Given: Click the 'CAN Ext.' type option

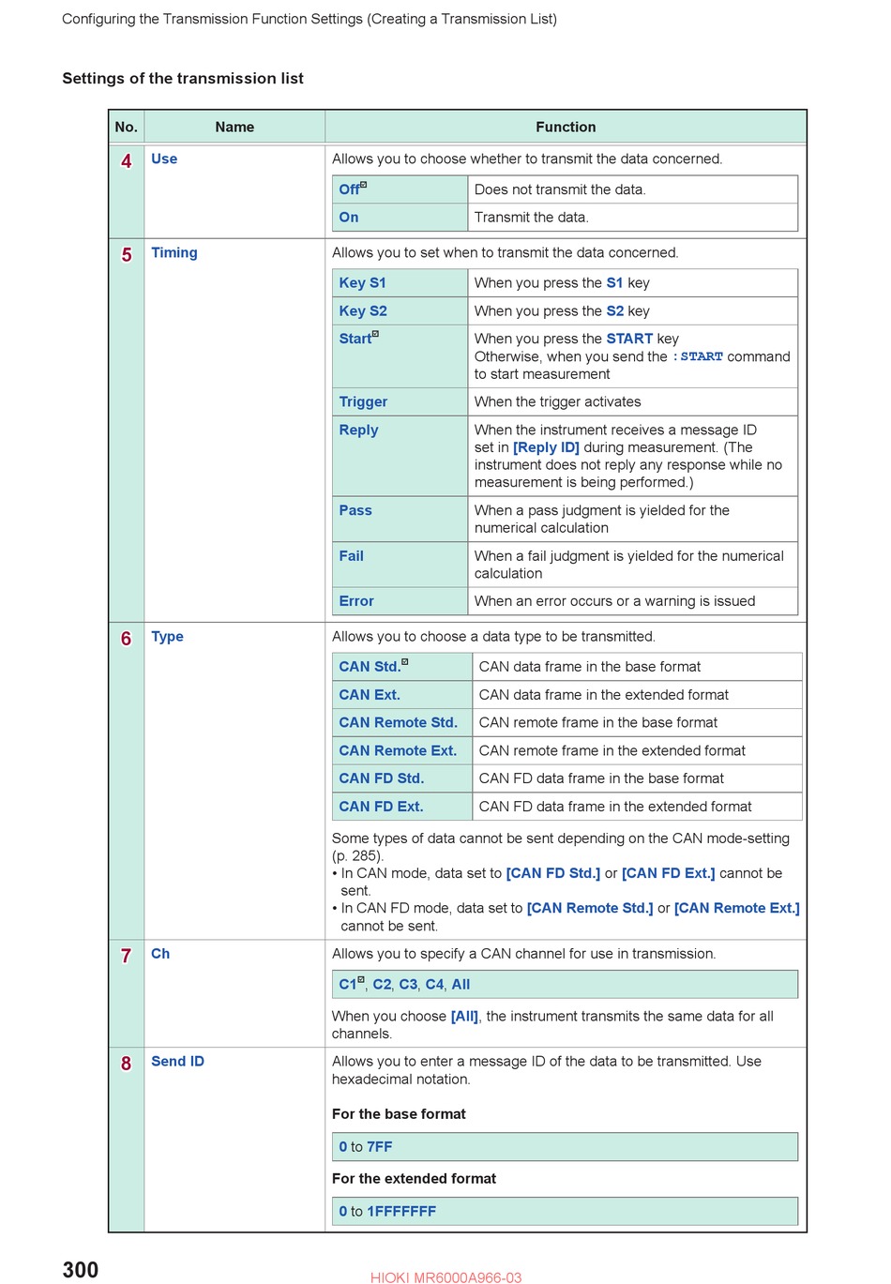Looking at the screenshot, I should pyautogui.click(x=370, y=695).
